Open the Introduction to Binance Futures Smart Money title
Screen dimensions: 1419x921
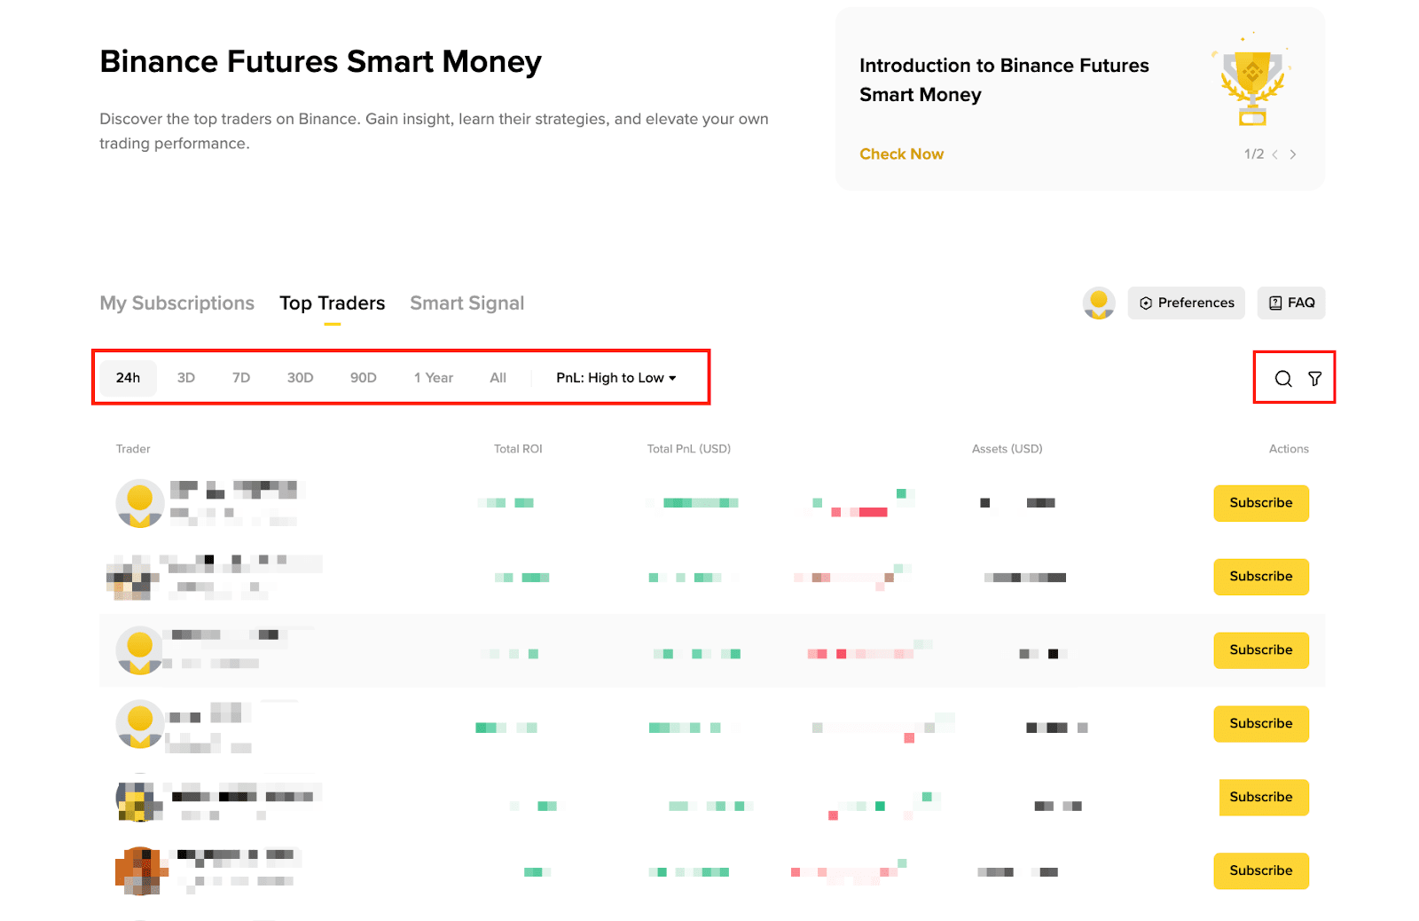tap(1004, 80)
